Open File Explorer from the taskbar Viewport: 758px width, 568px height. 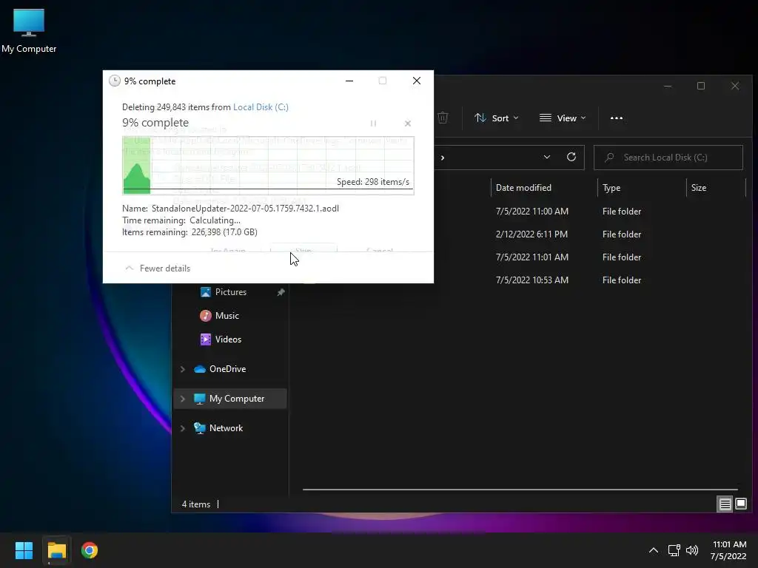56,550
